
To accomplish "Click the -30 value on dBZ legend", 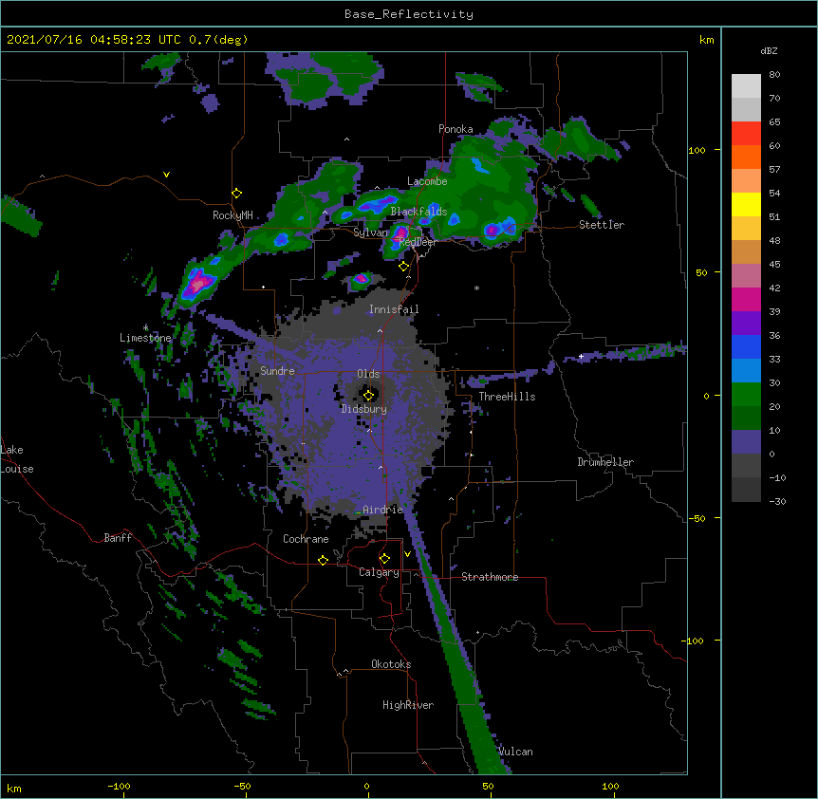I will 777,502.
